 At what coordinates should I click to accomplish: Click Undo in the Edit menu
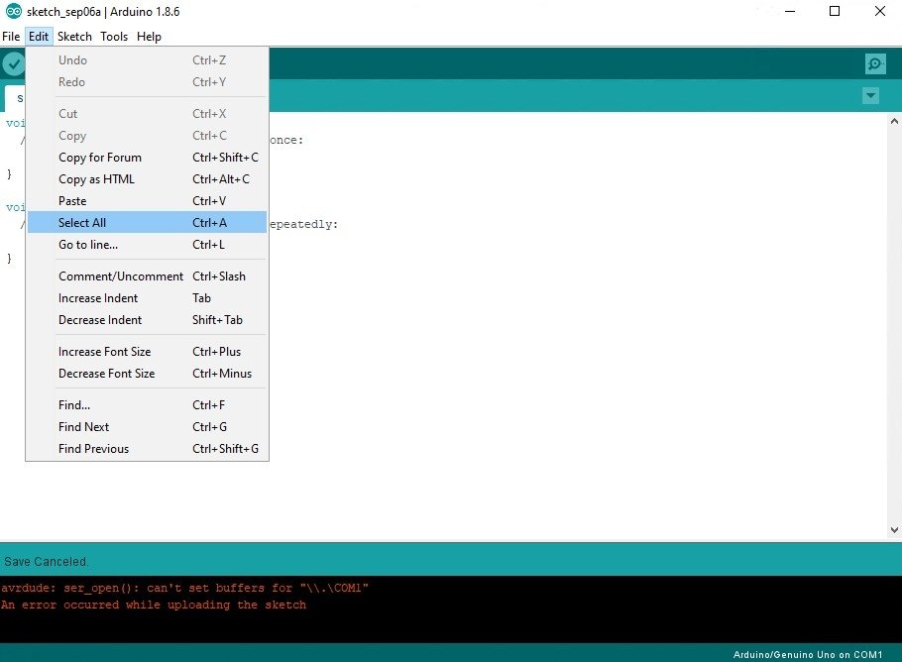pyautogui.click(x=70, y=59)
